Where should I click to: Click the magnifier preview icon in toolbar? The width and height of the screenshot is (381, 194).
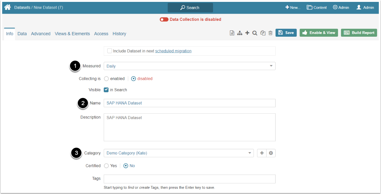click(255, 33)
